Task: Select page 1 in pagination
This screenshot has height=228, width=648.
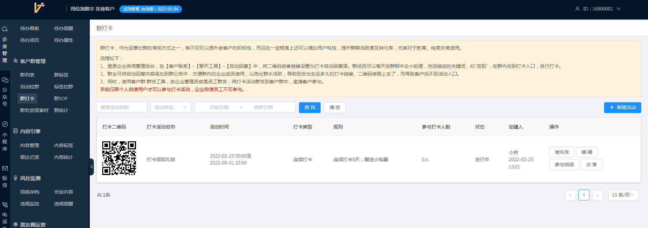Action: pyautogui.click(x=584, y=195)
